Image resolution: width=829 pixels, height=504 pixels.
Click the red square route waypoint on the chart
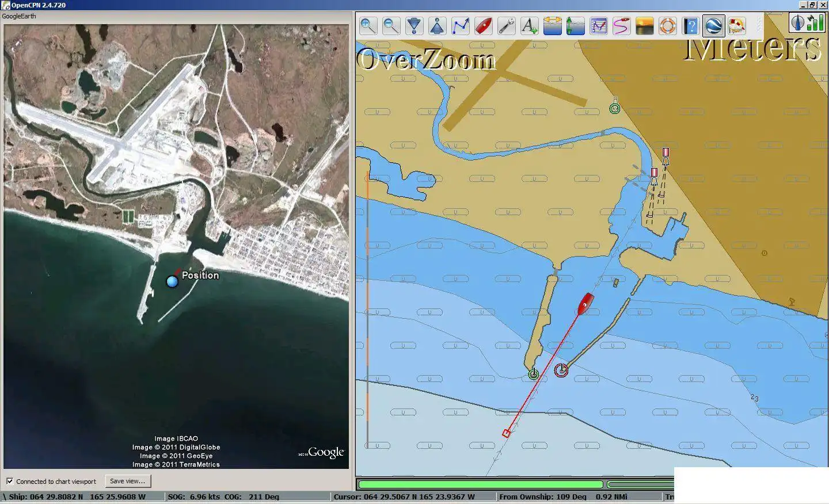(506, 433)
